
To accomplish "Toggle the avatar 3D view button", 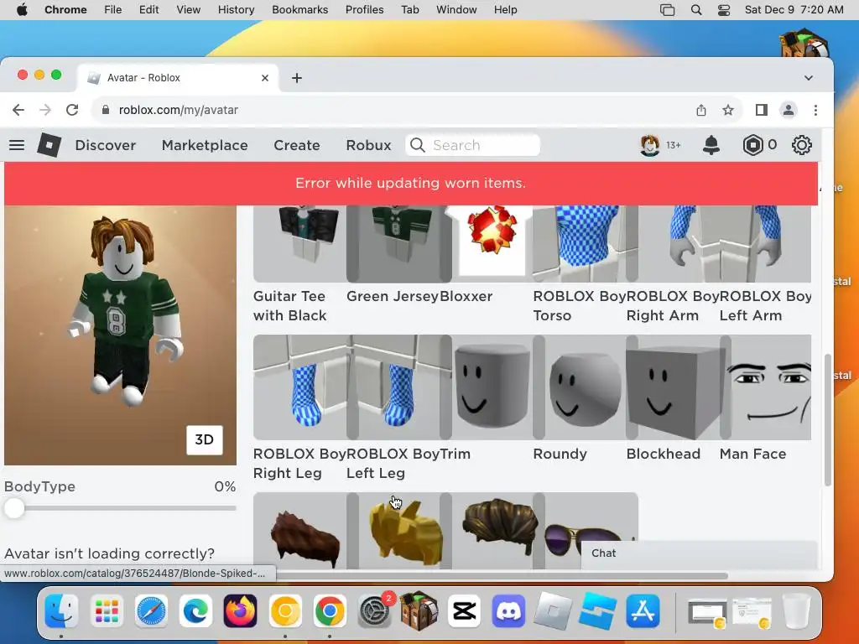I will click(x=205, y=439).
